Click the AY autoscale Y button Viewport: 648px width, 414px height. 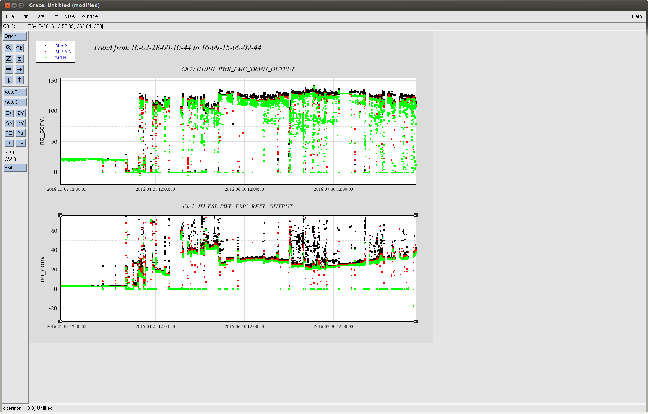[x=21, y=123]
